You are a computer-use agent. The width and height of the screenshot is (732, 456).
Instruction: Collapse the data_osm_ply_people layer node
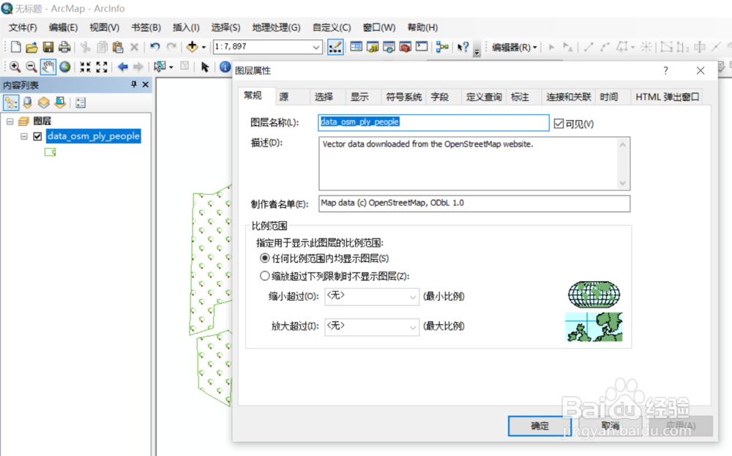point(23,135)
